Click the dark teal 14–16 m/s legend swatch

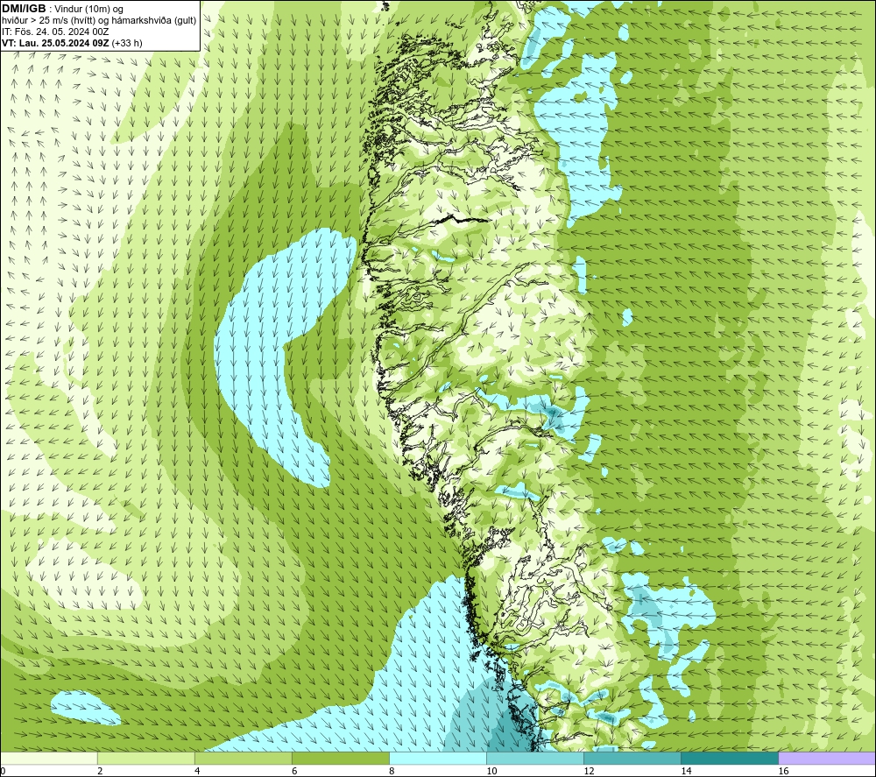(x=729, y=759)
